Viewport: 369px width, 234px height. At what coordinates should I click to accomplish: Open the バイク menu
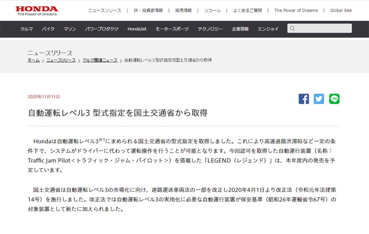click(48, 29)
